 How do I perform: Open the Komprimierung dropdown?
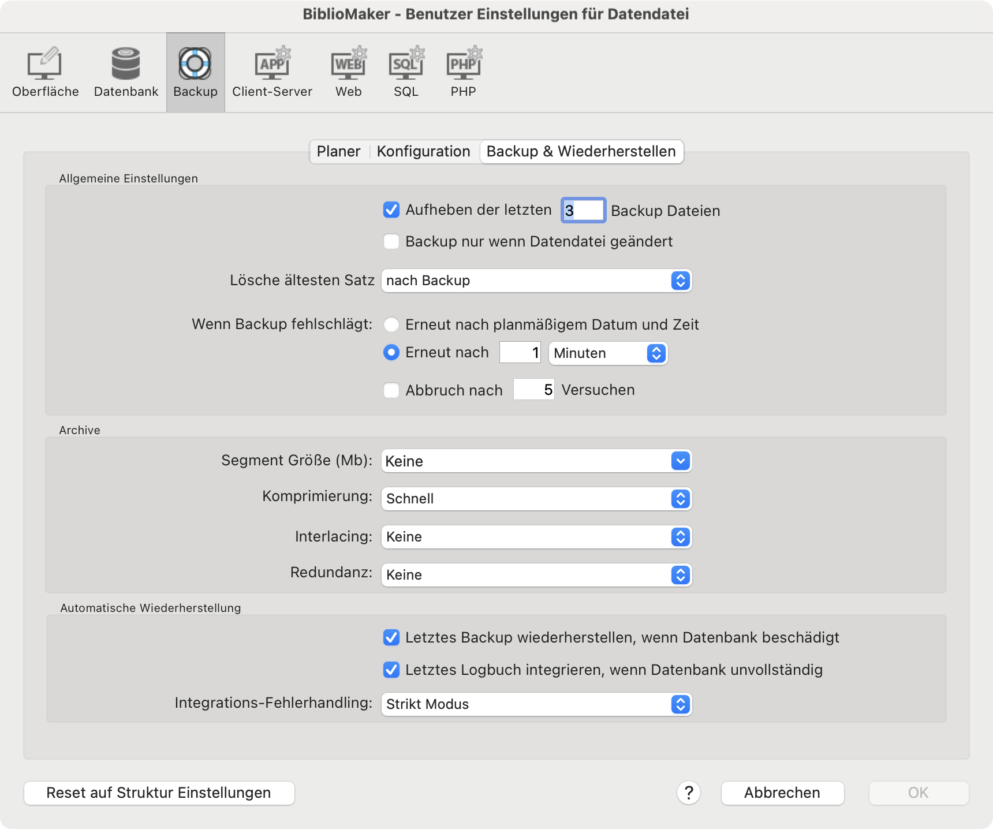(x=536, y=499)
